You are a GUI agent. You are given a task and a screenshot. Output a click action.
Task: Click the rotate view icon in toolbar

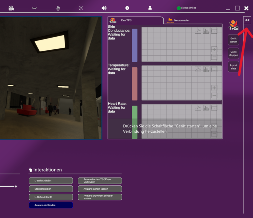34,8
